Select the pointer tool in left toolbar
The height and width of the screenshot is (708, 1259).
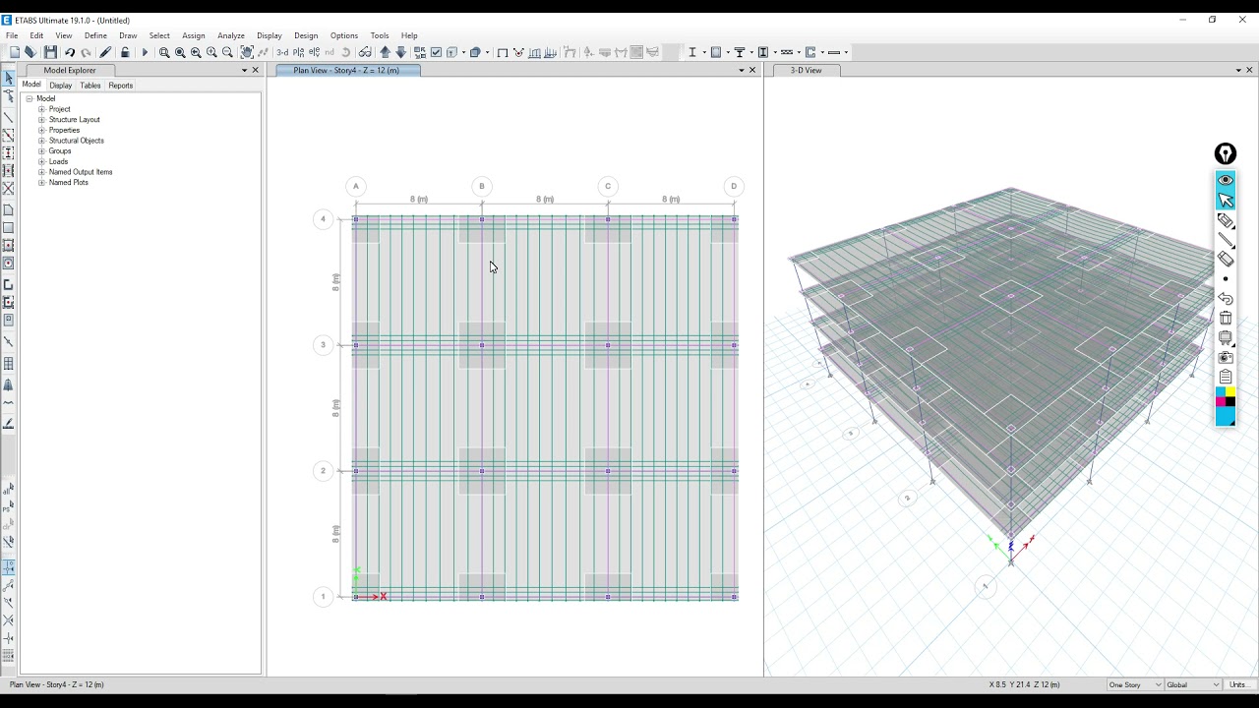[9, 78]
